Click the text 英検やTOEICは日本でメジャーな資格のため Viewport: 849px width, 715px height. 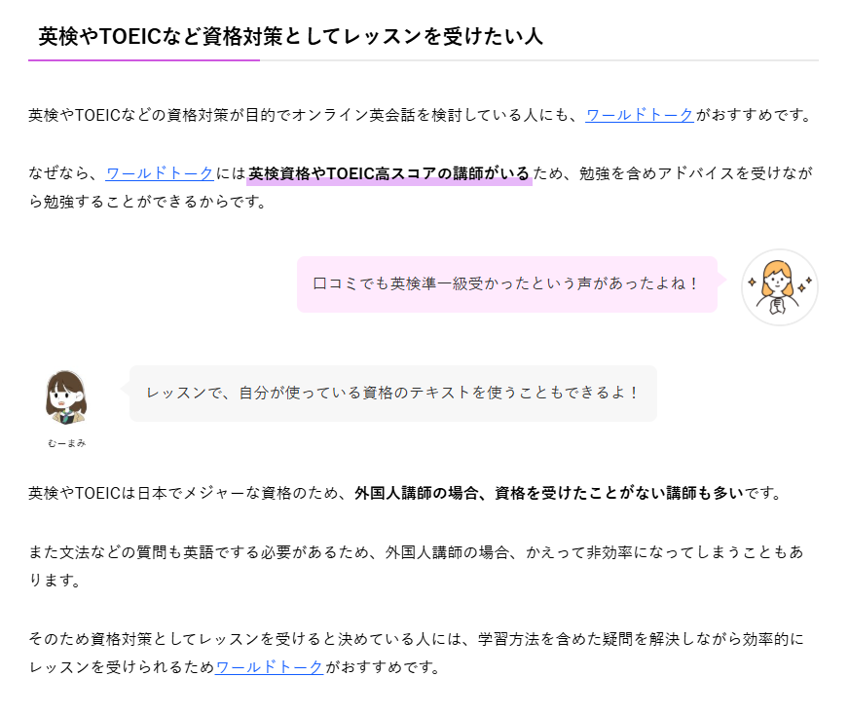[184, 493]
